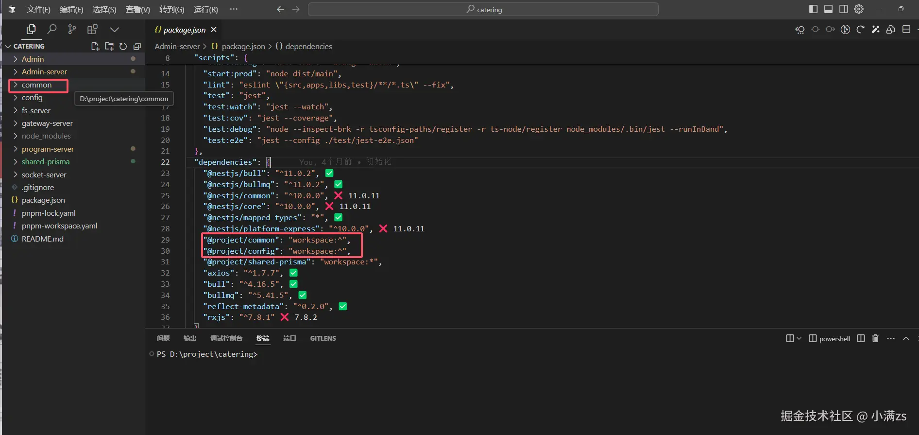Collapse all folders in explorer
Image resolution: width=919 pixels, height=435 pixels.
click(137, 46)
